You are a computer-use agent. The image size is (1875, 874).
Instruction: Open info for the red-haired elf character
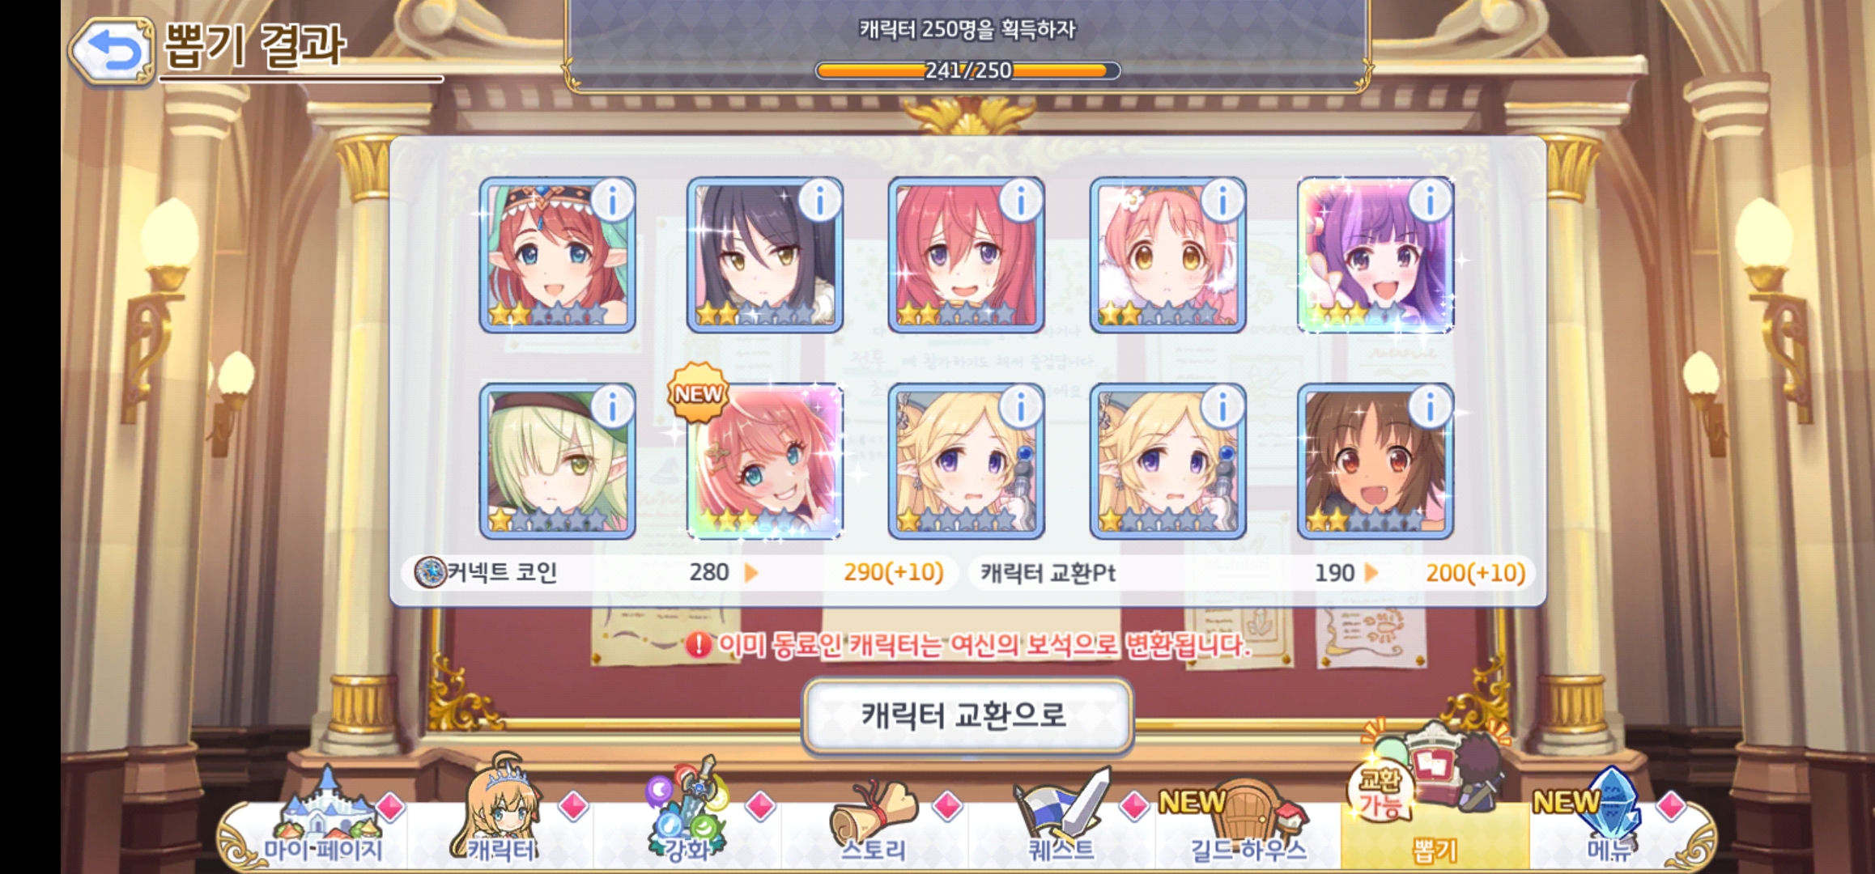pyautogui.click(x=612, y=200)
